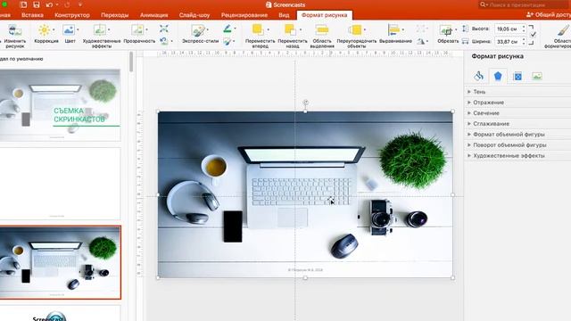This screenshot has height=321, width=571.
Task: Click the redo icon in title bar
Action: (67, 4)
